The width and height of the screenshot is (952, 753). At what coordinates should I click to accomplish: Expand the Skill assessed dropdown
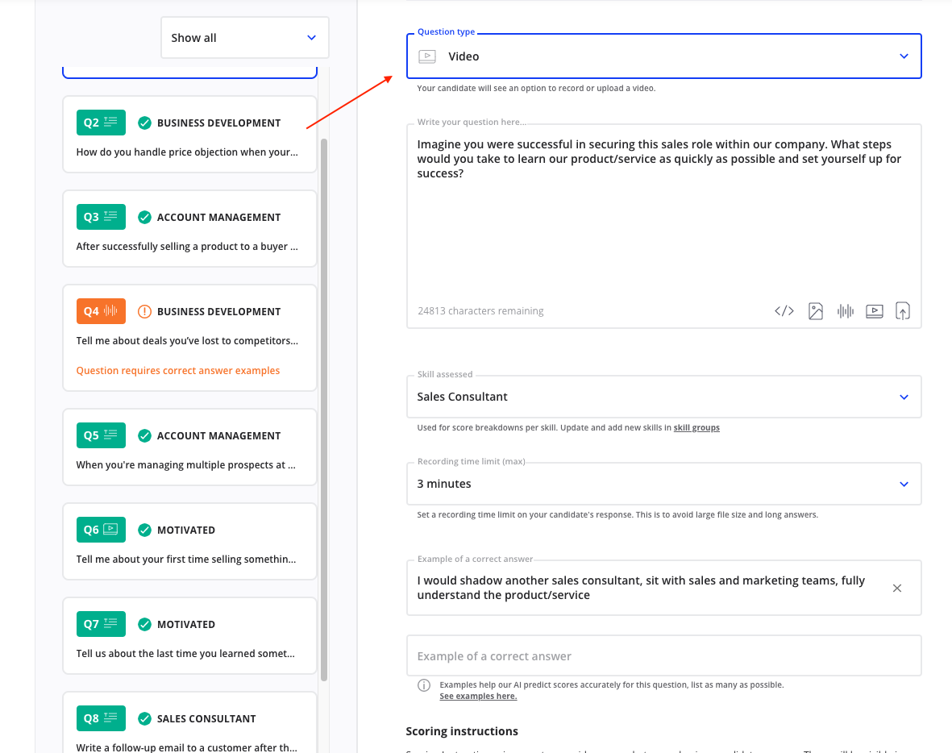pyautogui.click(x=663, y=397)
